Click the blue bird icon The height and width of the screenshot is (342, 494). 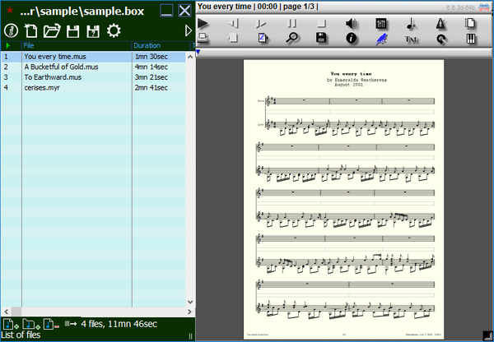381,38
